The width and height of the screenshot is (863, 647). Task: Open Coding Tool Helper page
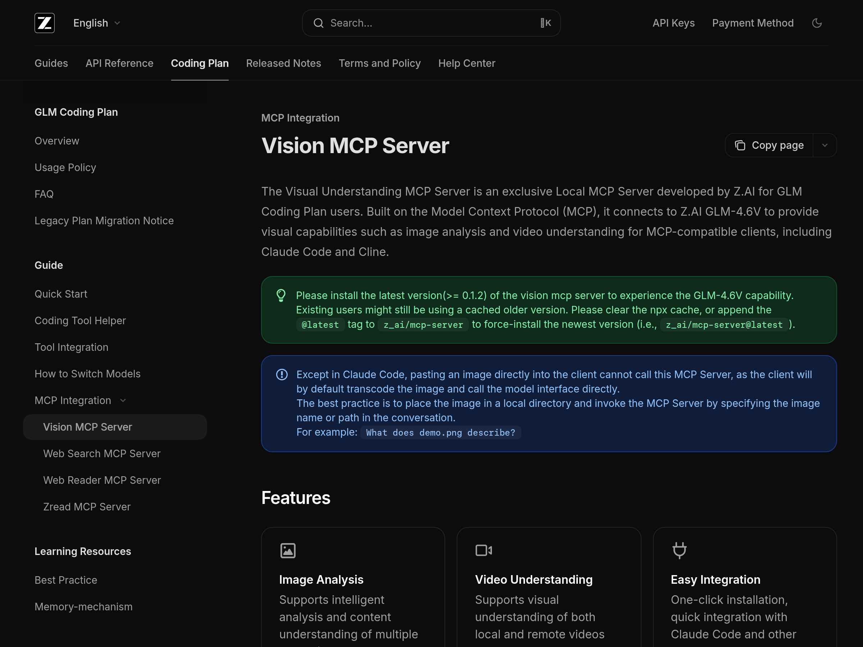coord(81,321)
